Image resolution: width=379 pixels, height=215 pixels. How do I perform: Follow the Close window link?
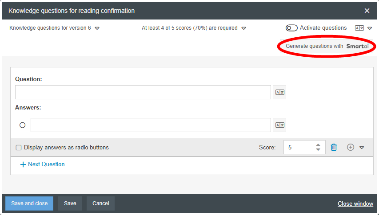(355, 203)
